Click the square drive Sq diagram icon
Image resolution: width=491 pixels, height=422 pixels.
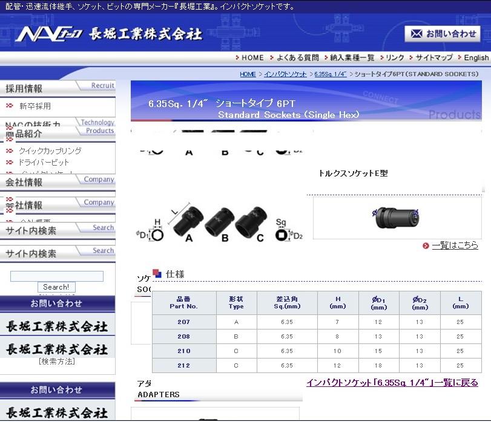[281, 235]
